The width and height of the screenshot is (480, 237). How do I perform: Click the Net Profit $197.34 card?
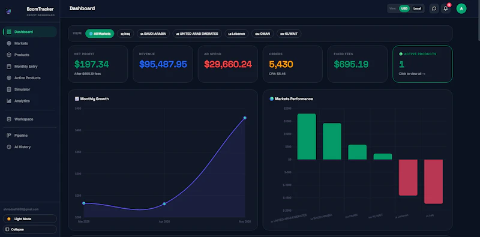pos(98,64)
